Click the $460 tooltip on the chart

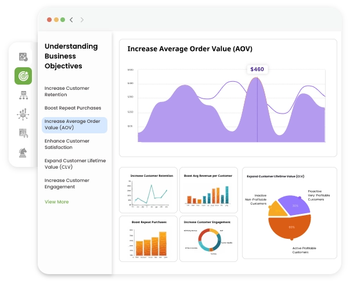click(257, 70)
